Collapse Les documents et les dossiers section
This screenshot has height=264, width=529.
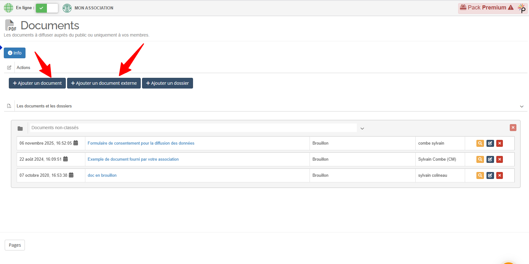[521, 106]
